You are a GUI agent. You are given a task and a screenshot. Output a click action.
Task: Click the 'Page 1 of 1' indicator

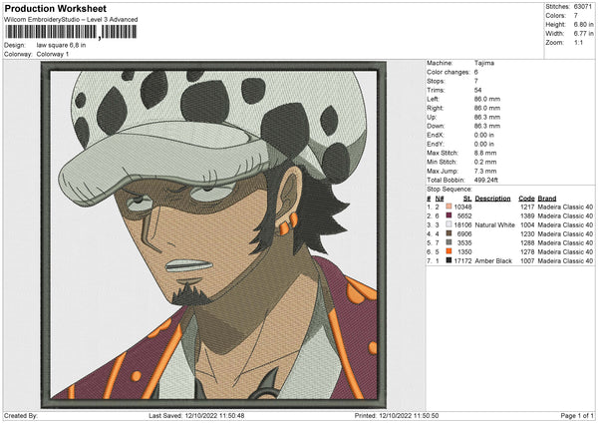tap(577, 415)
